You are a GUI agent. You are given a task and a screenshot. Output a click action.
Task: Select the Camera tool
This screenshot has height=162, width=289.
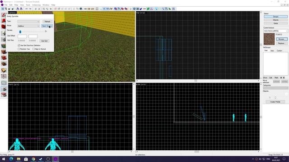pos(4,27)
